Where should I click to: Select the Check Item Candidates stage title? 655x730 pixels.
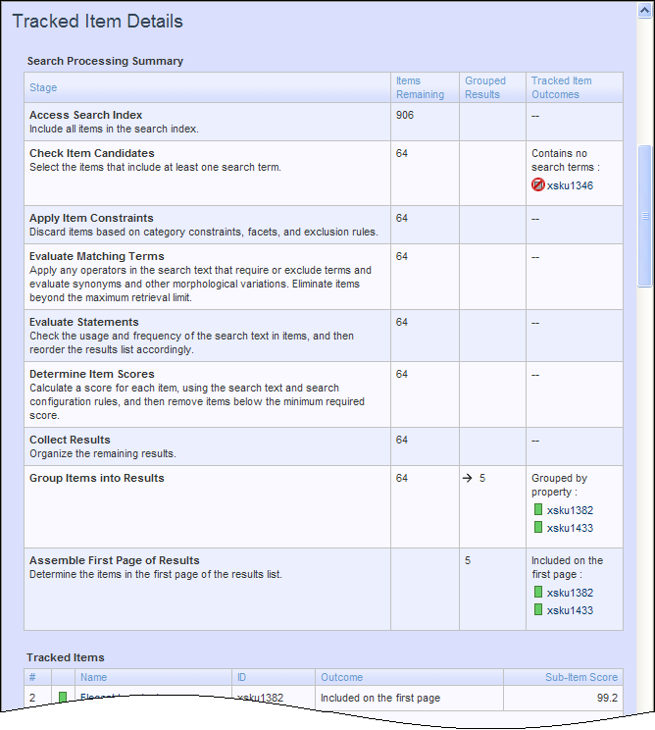[x=91, y=153]
